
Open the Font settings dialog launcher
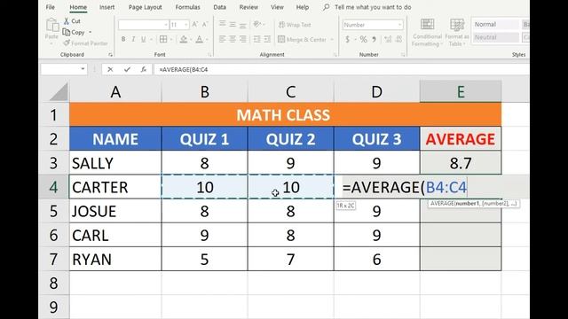pos(209,55)
